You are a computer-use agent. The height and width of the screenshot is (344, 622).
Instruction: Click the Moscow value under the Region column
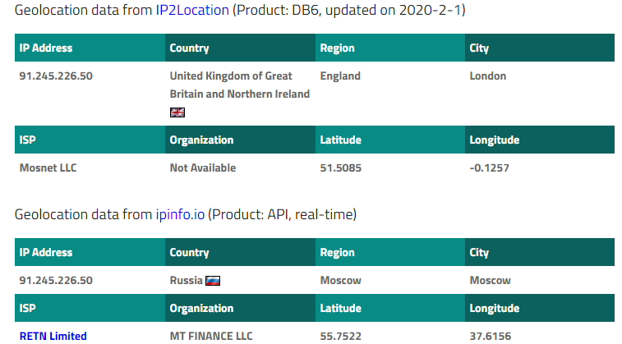340,280
